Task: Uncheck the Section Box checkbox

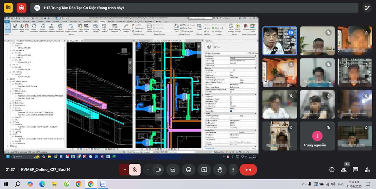Action: (x=231, y=111)
